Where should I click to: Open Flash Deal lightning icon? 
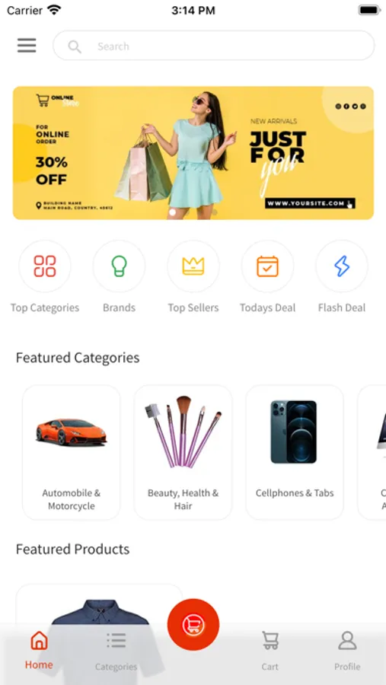click(x=342, y=266)
